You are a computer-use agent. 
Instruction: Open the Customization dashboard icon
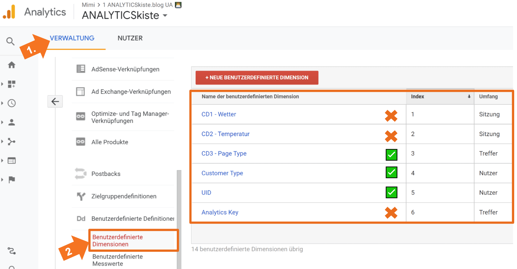pos(12,84)
